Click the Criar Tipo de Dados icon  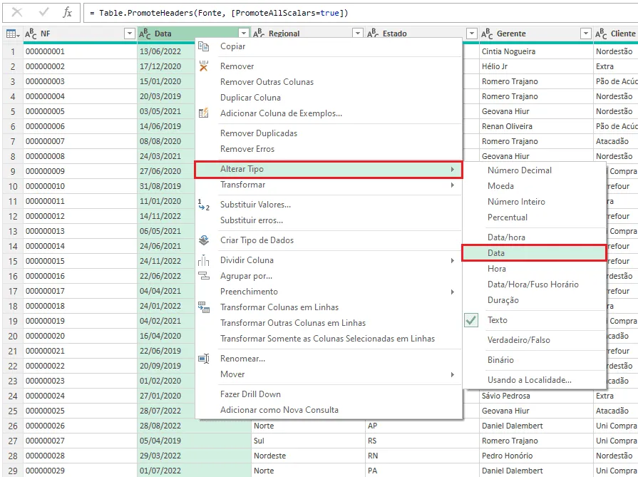tap(203, 240)
